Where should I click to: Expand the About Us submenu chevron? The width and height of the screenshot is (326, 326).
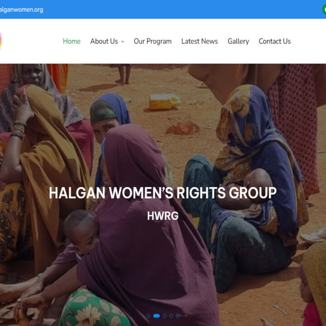pos(123,42)
